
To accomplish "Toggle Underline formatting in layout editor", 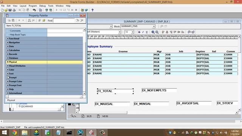I will 147,32.
